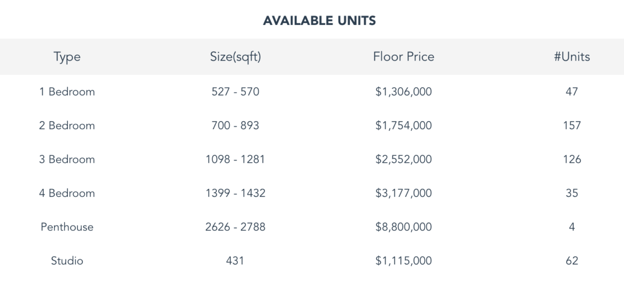Click the $1,754,000 price cell

coord(404,125)
